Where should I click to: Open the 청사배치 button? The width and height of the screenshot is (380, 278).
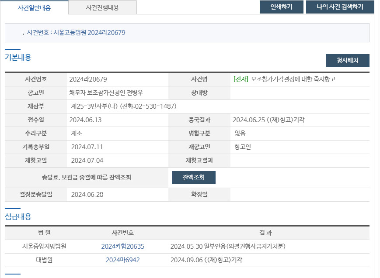coord(347,61)
